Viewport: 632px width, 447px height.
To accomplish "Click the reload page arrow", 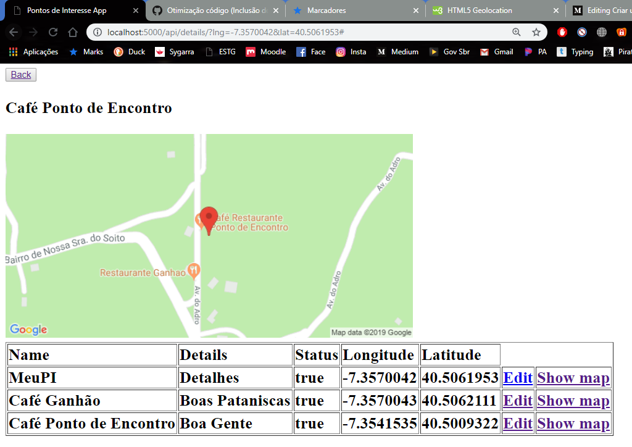I will [x=54, y=31].
